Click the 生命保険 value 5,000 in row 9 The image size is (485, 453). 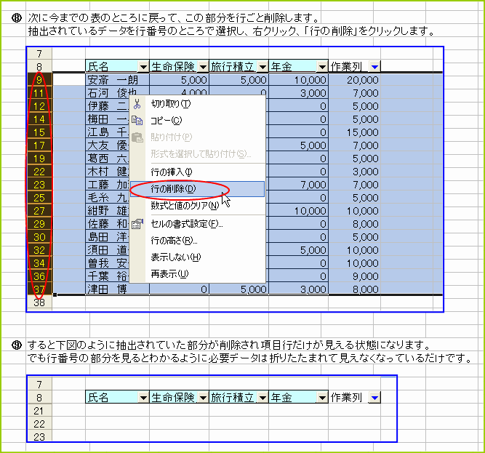pyautogui.click(x=179, y=80)
